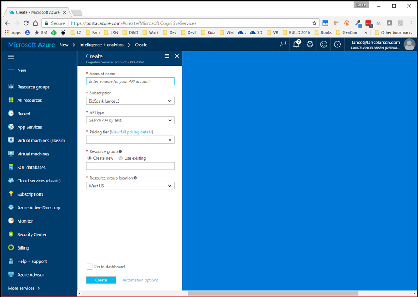Select Create new resource group option
Screen dimensions: 418x297
click(x=89, y=158)
